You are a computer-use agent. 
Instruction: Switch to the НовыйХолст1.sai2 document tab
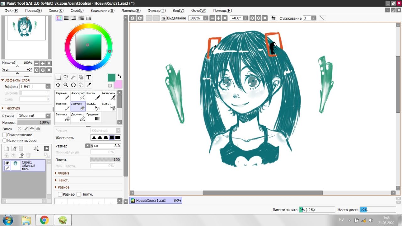coord(156,200)
